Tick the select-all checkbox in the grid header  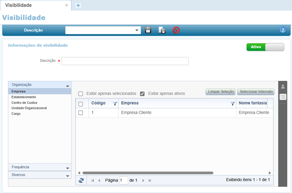click(81, 104)
